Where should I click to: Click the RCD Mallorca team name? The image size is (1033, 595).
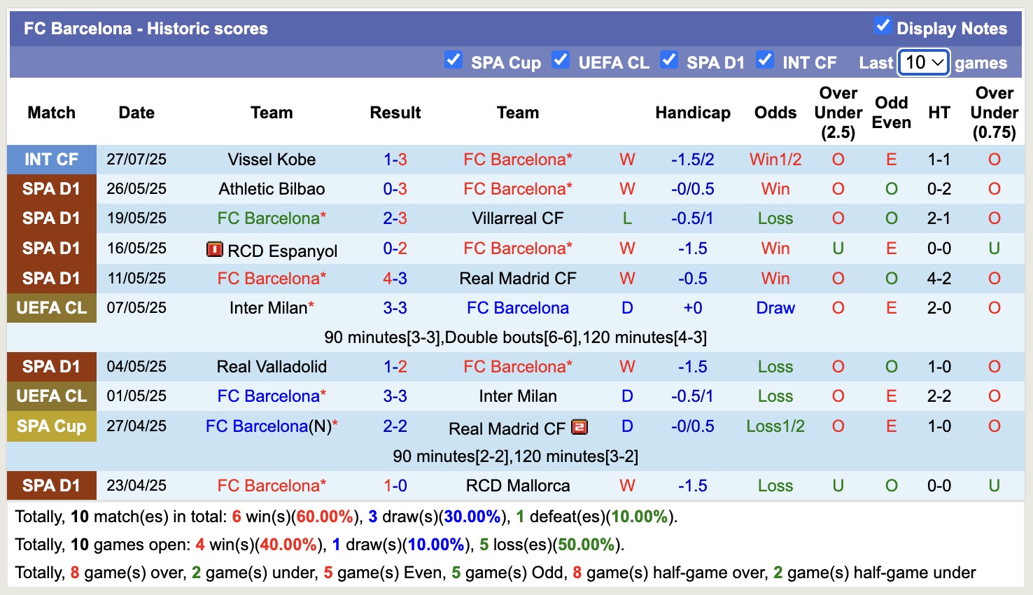[x=517, y=486]
